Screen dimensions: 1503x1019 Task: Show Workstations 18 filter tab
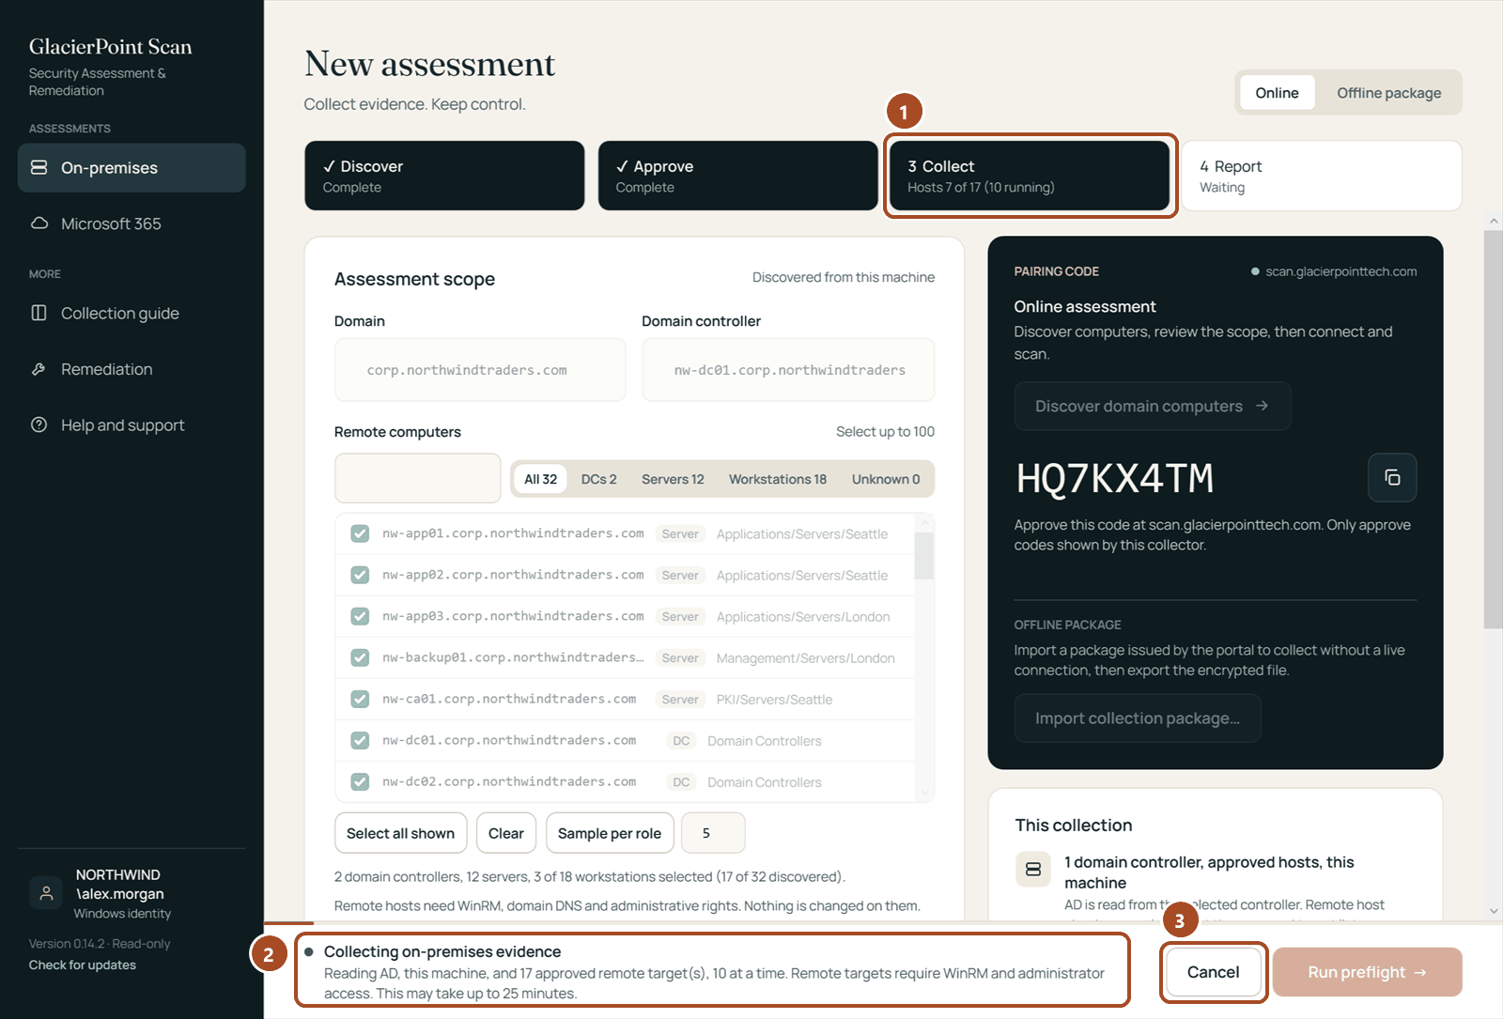tap(778, 479)
